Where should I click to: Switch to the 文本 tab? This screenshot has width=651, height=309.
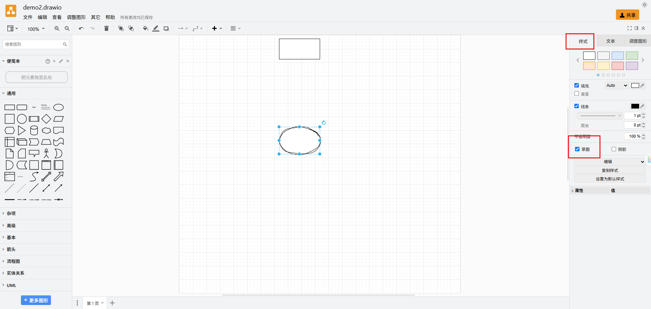[x=611, y=41]
